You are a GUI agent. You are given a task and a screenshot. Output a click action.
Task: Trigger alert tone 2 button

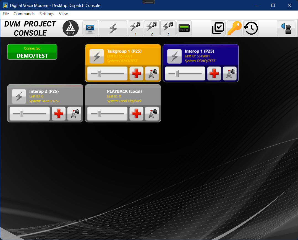[151, 28]
